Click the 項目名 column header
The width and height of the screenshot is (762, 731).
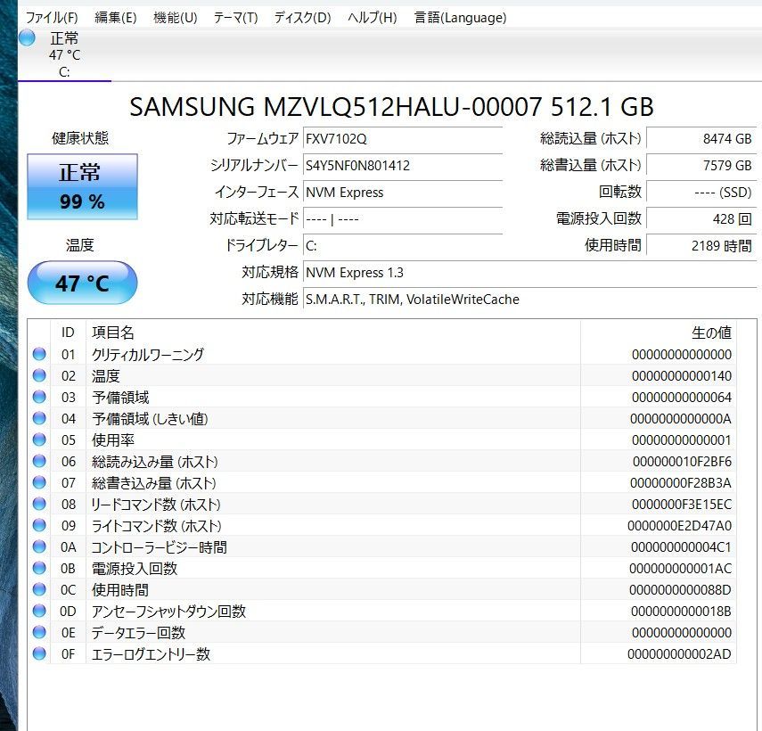click(x=333, y=333)
